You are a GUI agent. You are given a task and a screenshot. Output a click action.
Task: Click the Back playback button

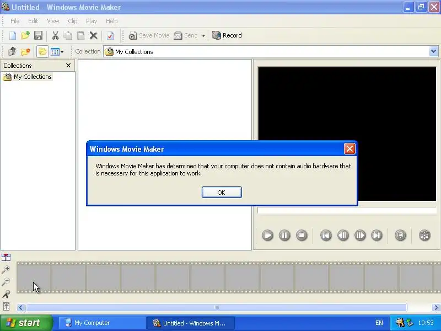pos(326,235)
